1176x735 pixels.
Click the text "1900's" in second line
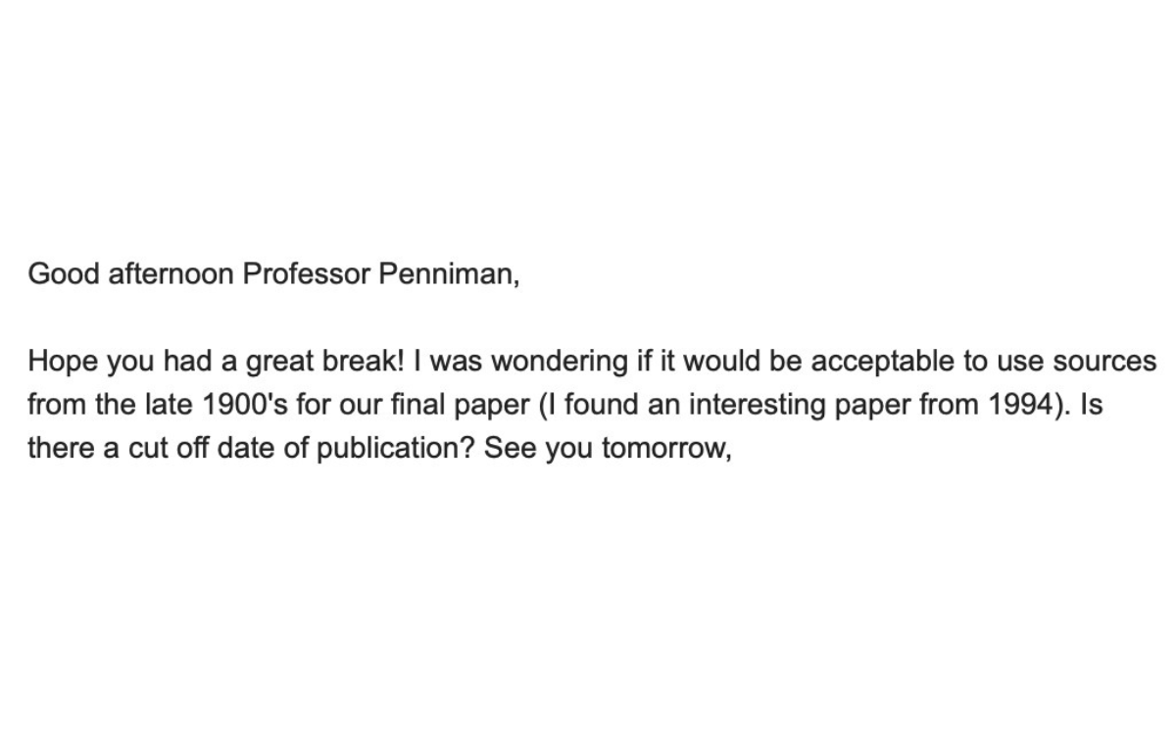[x=230, y=405]
